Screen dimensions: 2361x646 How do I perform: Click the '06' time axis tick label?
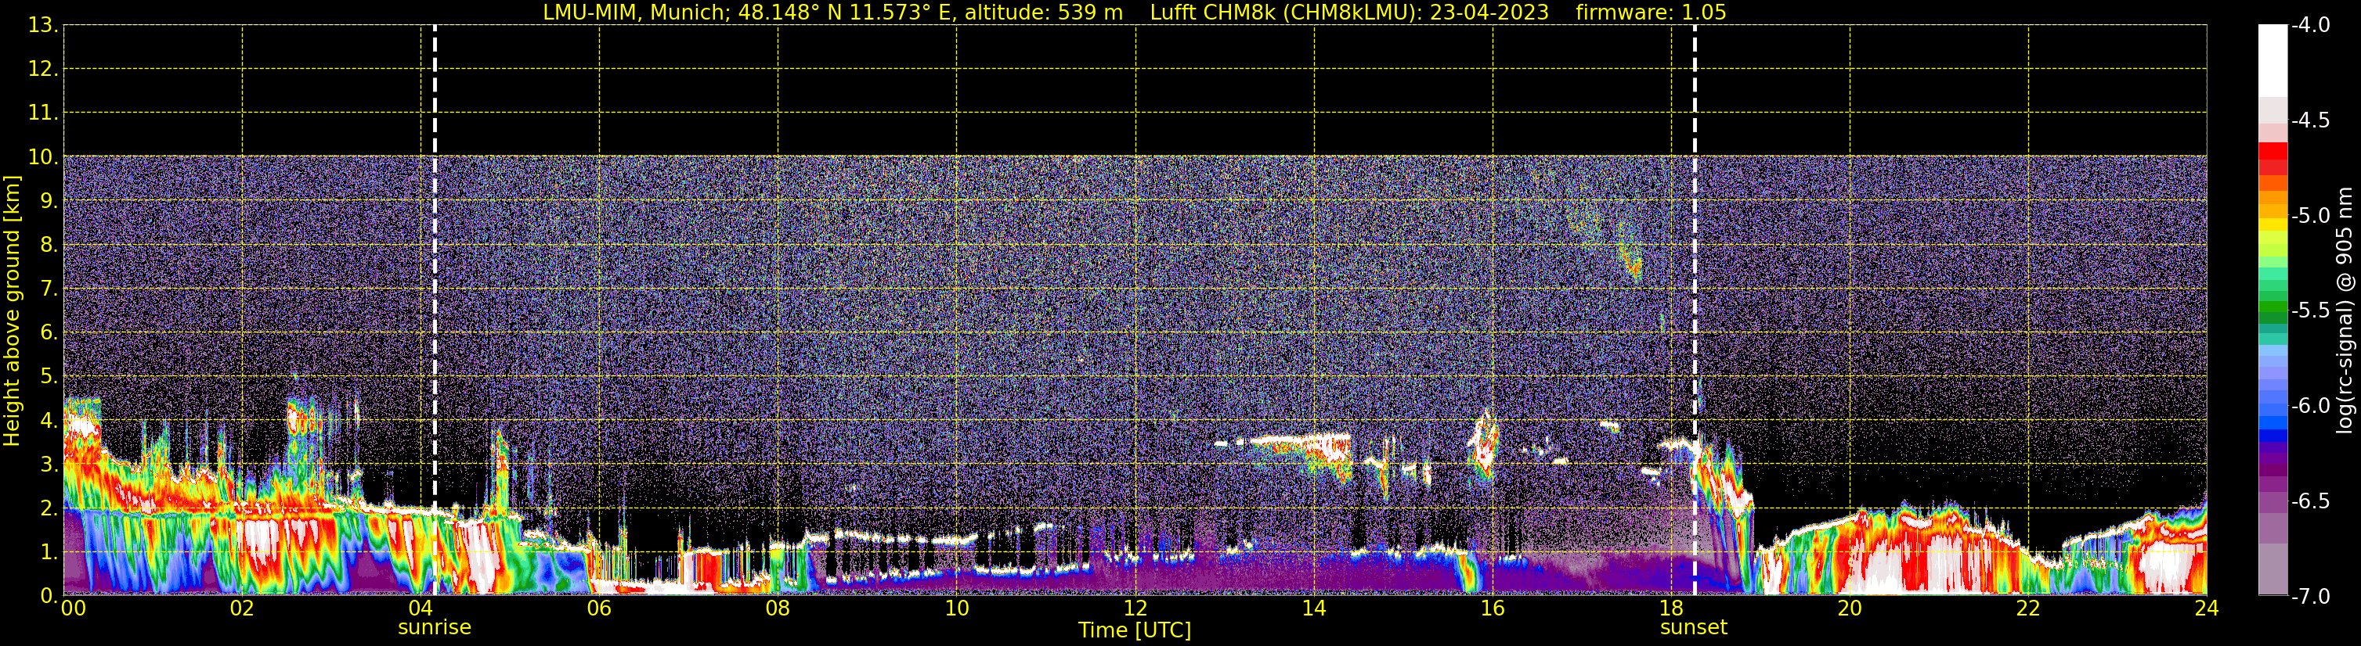pyautogui.click(x=599, y=608)
